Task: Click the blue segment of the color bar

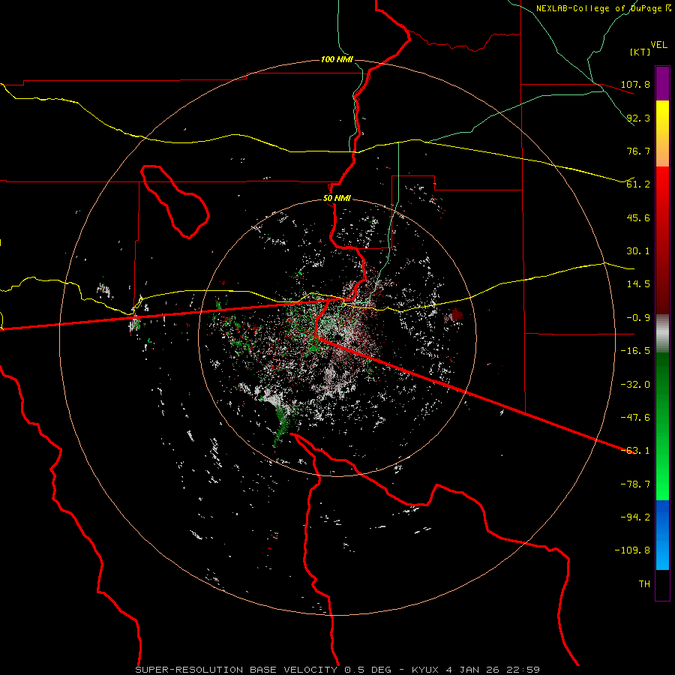Action: pyautogui.click(x=662, y=535)
